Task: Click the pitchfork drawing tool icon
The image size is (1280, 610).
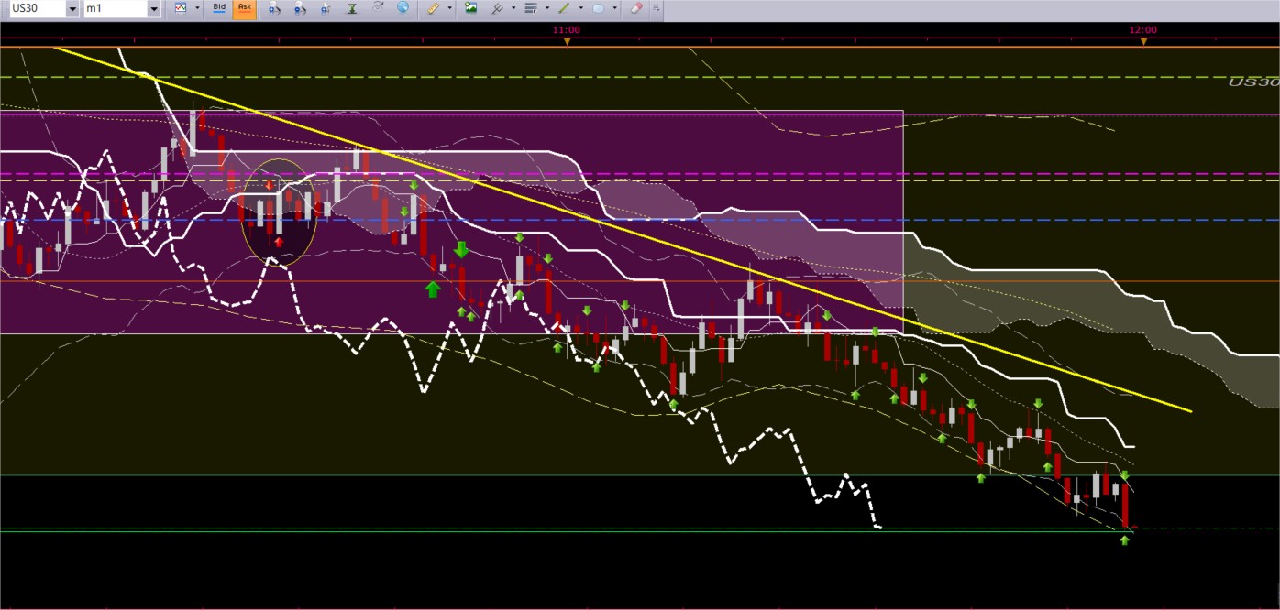Action: pyautogui.click(x=497, y=8)
